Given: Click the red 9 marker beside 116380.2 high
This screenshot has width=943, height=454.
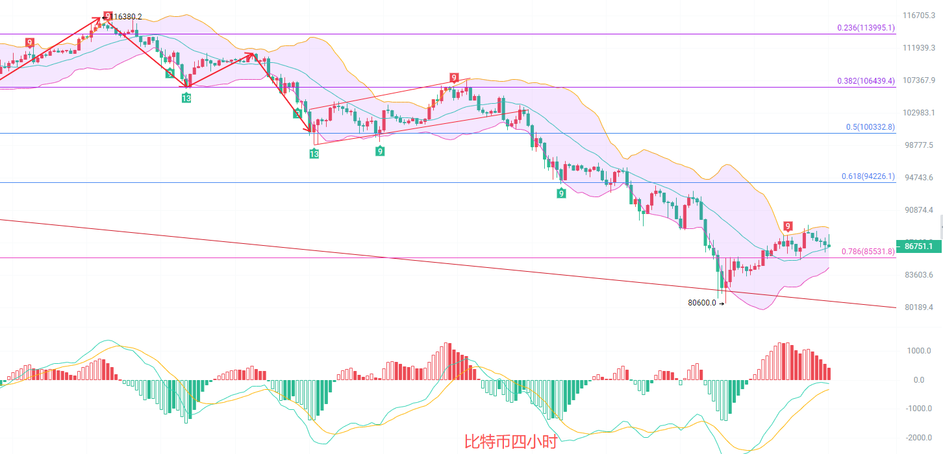Looking at the screenshot, I should click(108, 16).
